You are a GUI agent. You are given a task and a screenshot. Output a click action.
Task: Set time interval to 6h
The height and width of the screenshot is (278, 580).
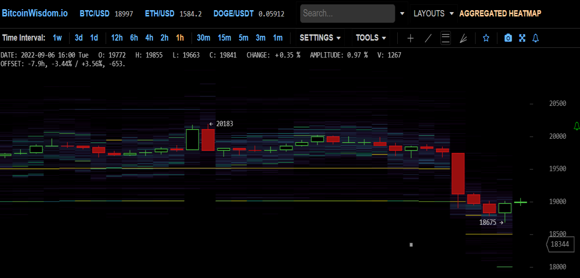(134, 38)
